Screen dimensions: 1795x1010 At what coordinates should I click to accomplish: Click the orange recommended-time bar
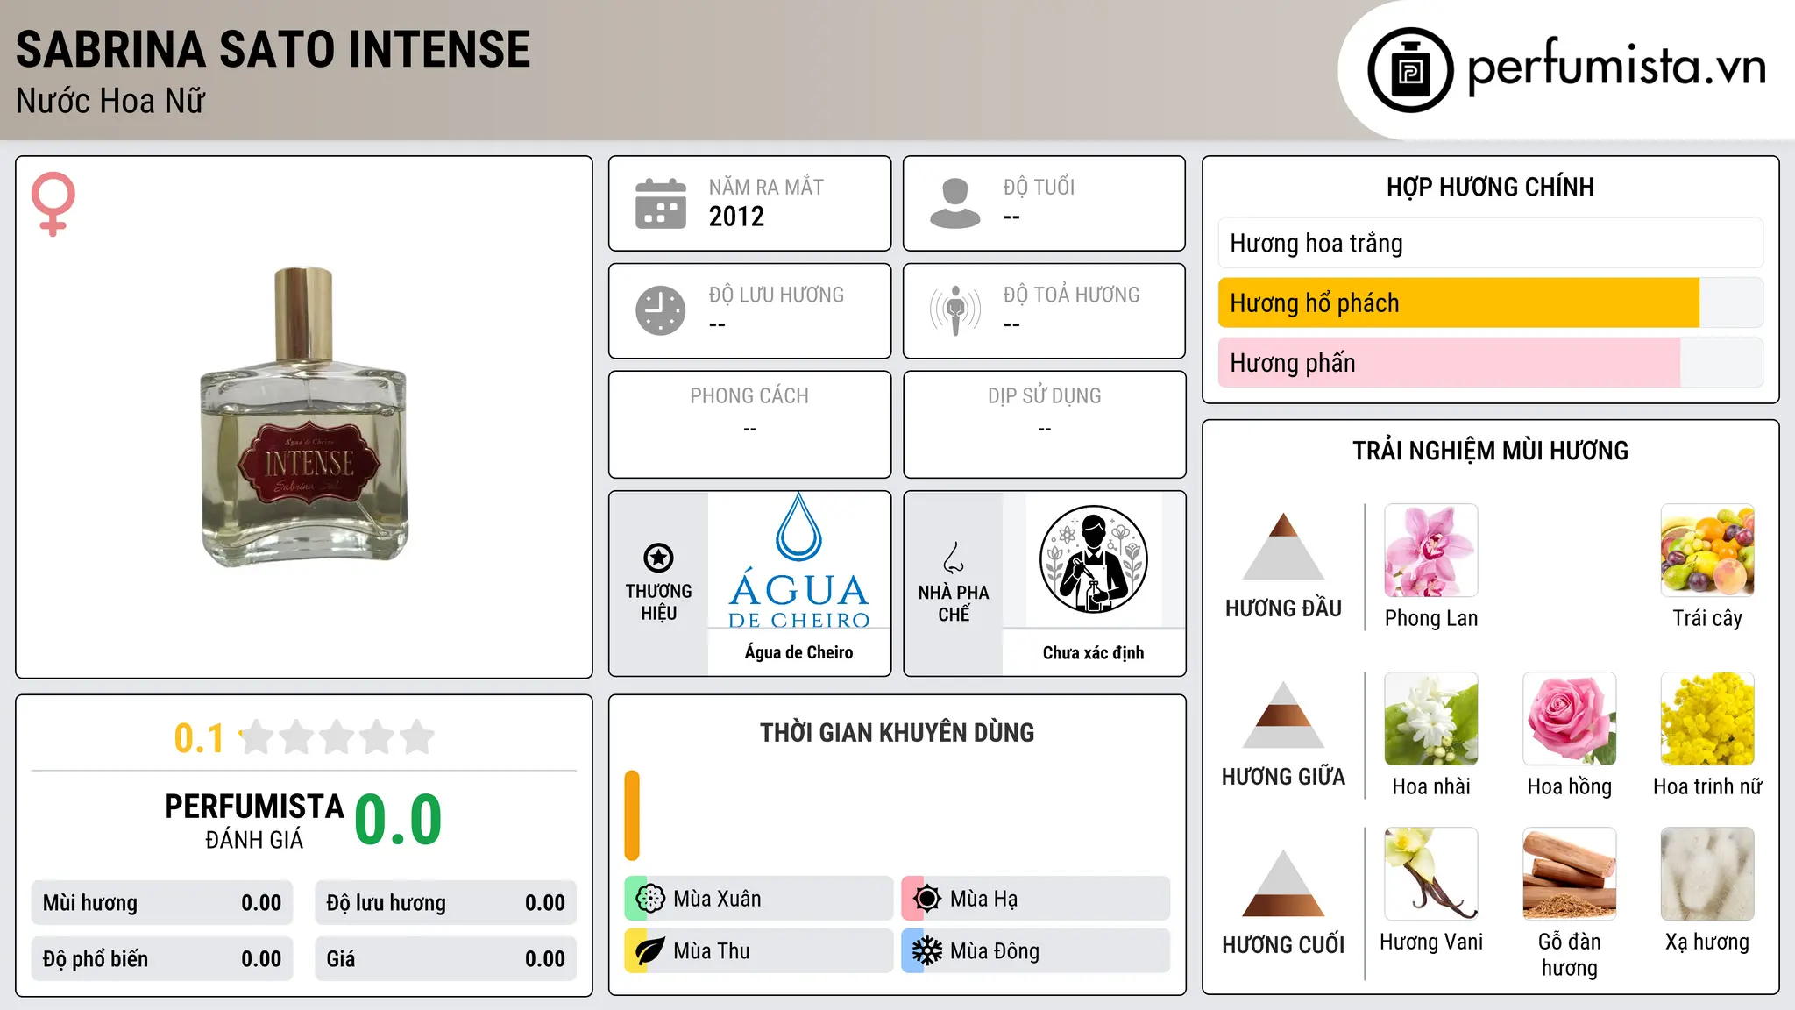tap(632, 815)
